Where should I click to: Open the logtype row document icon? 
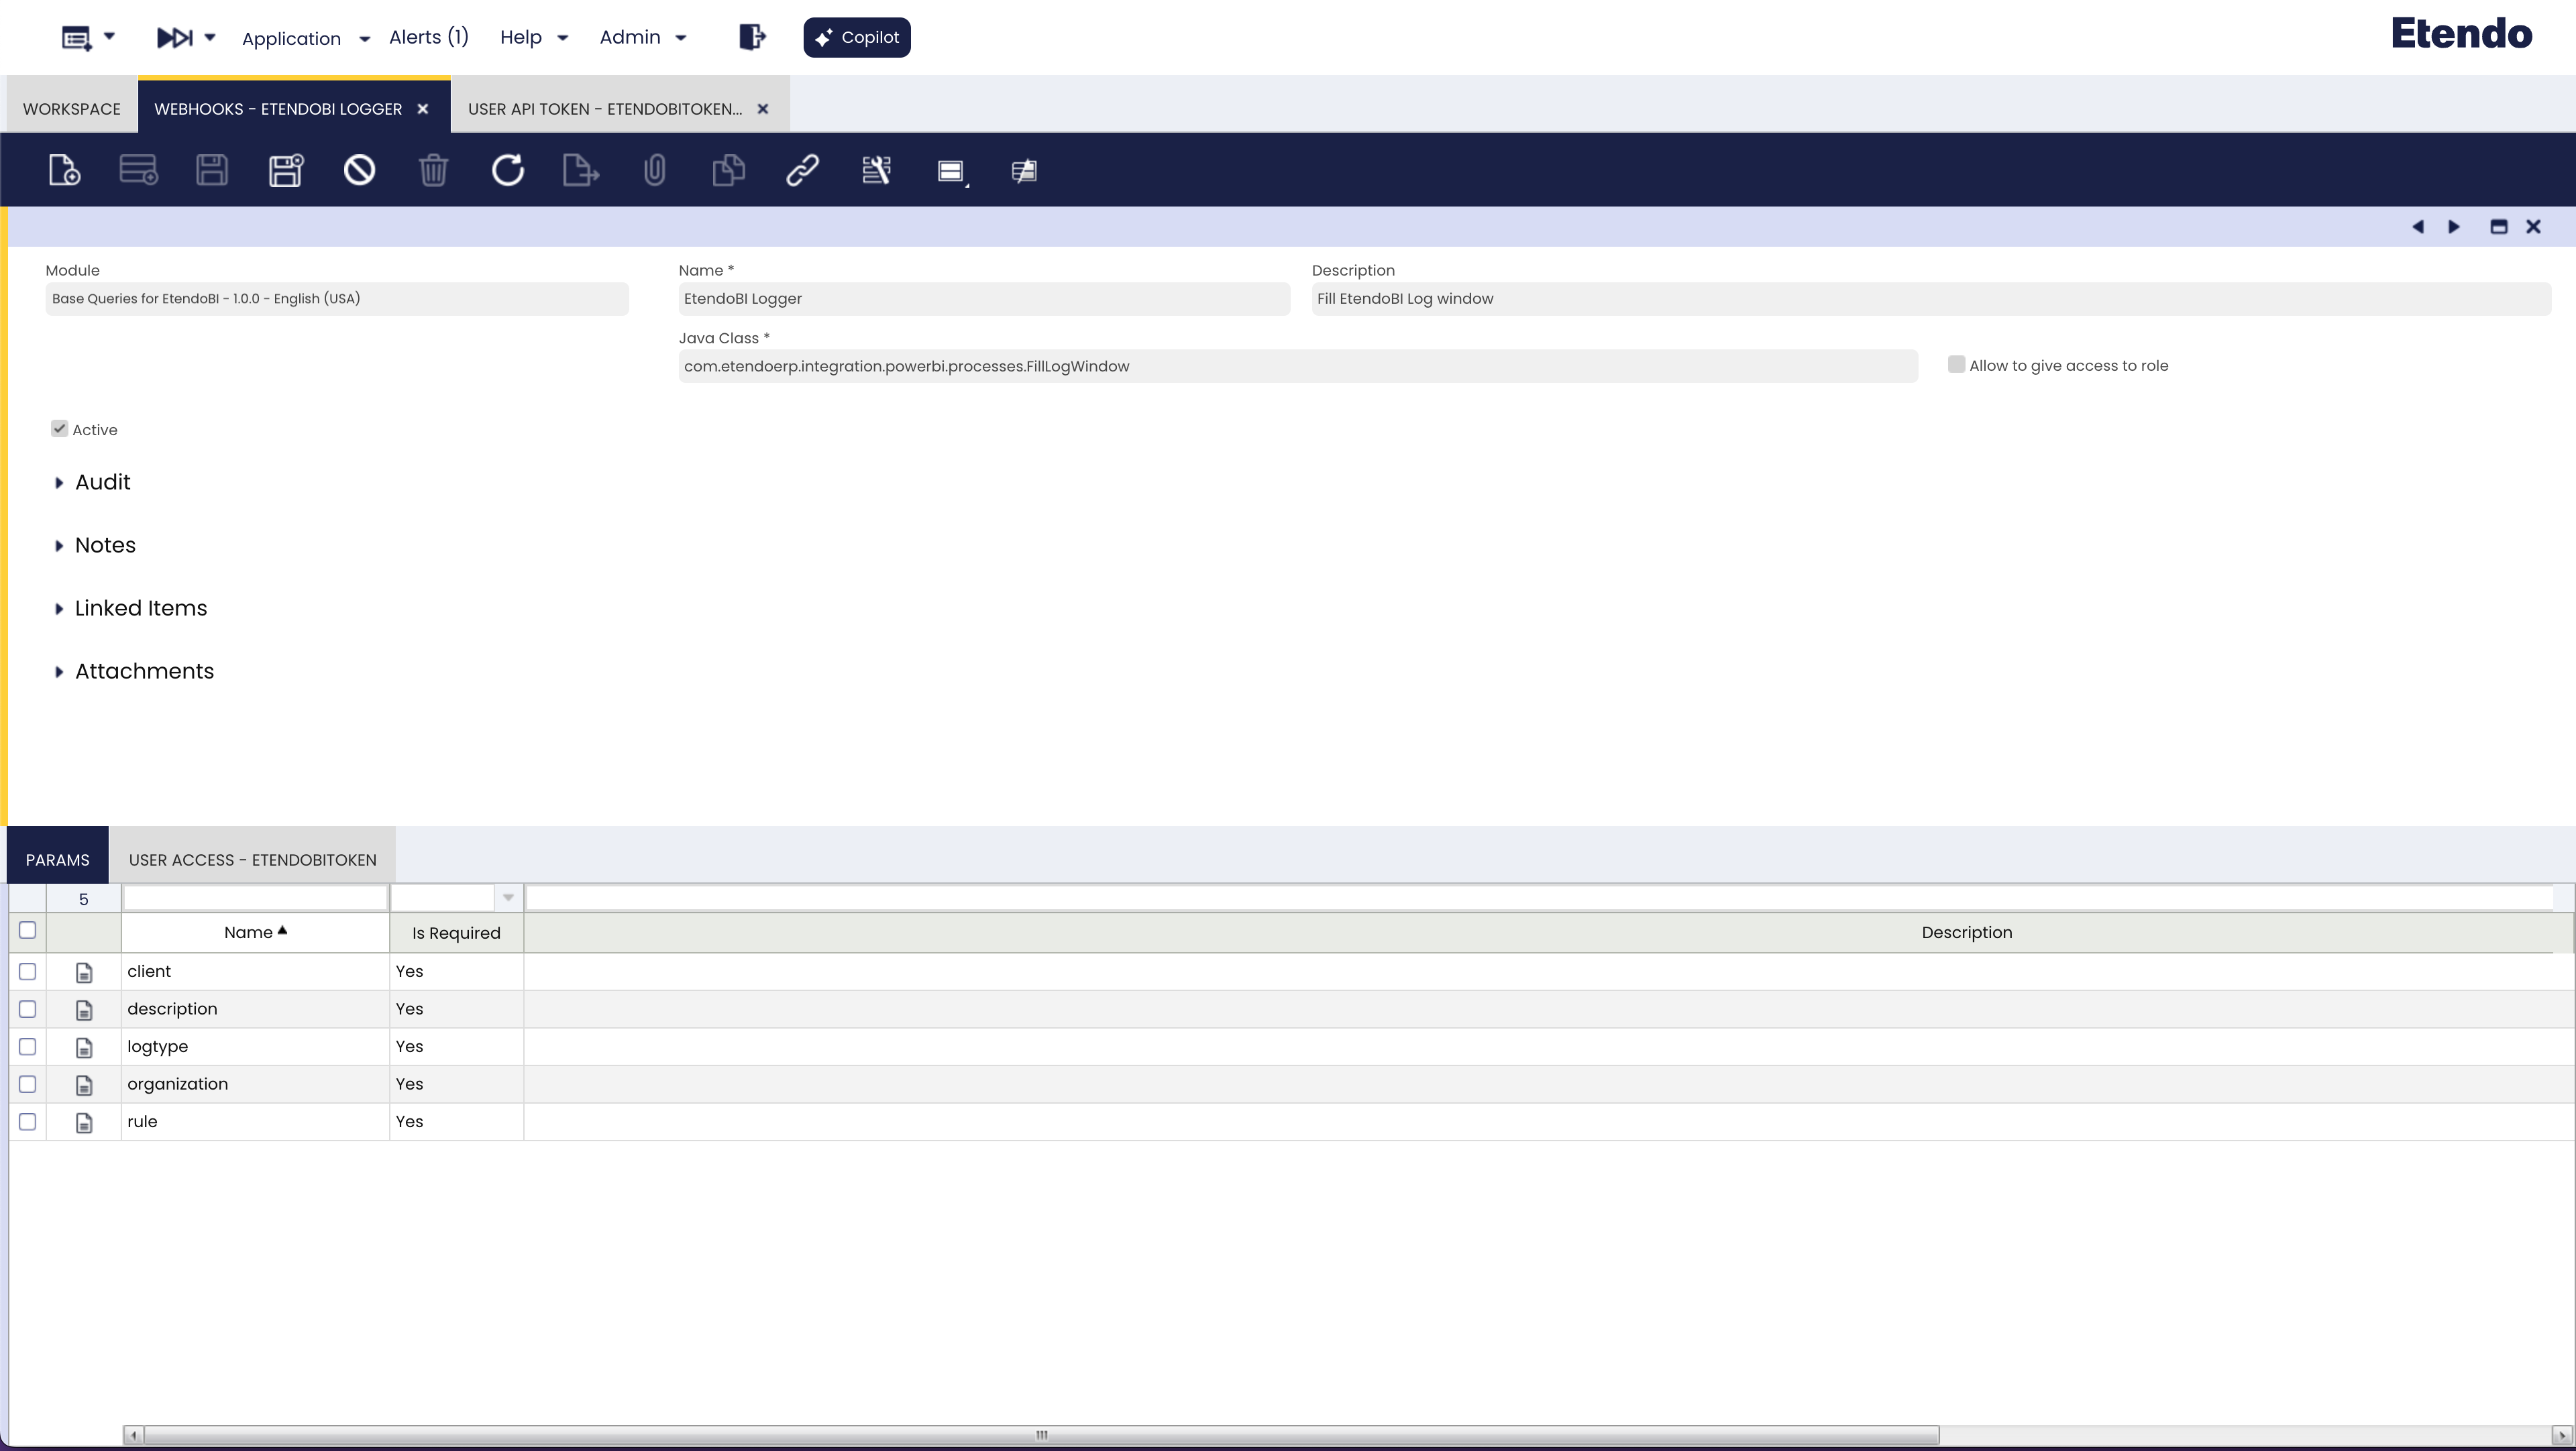pyautogui.click(x=84, y=1047)
